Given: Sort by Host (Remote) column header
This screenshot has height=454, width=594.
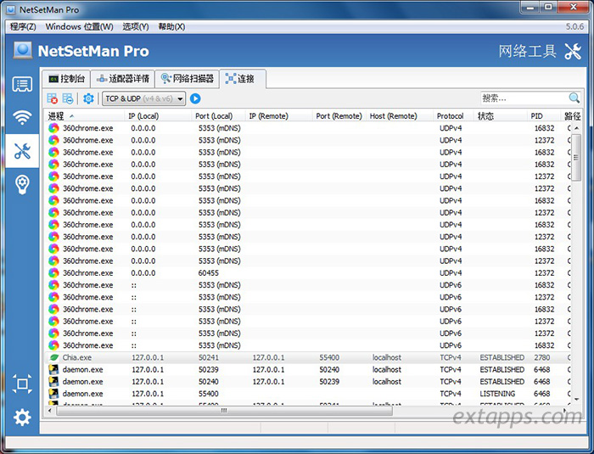Looking at the screenshot, I should (x=400, y=116).
